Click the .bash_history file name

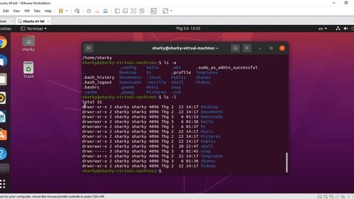point(98,77)
